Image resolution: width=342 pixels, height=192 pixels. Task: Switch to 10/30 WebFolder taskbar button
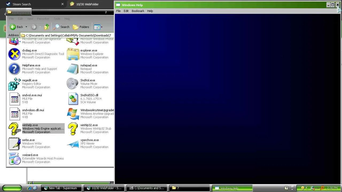(x=104, y=188)
